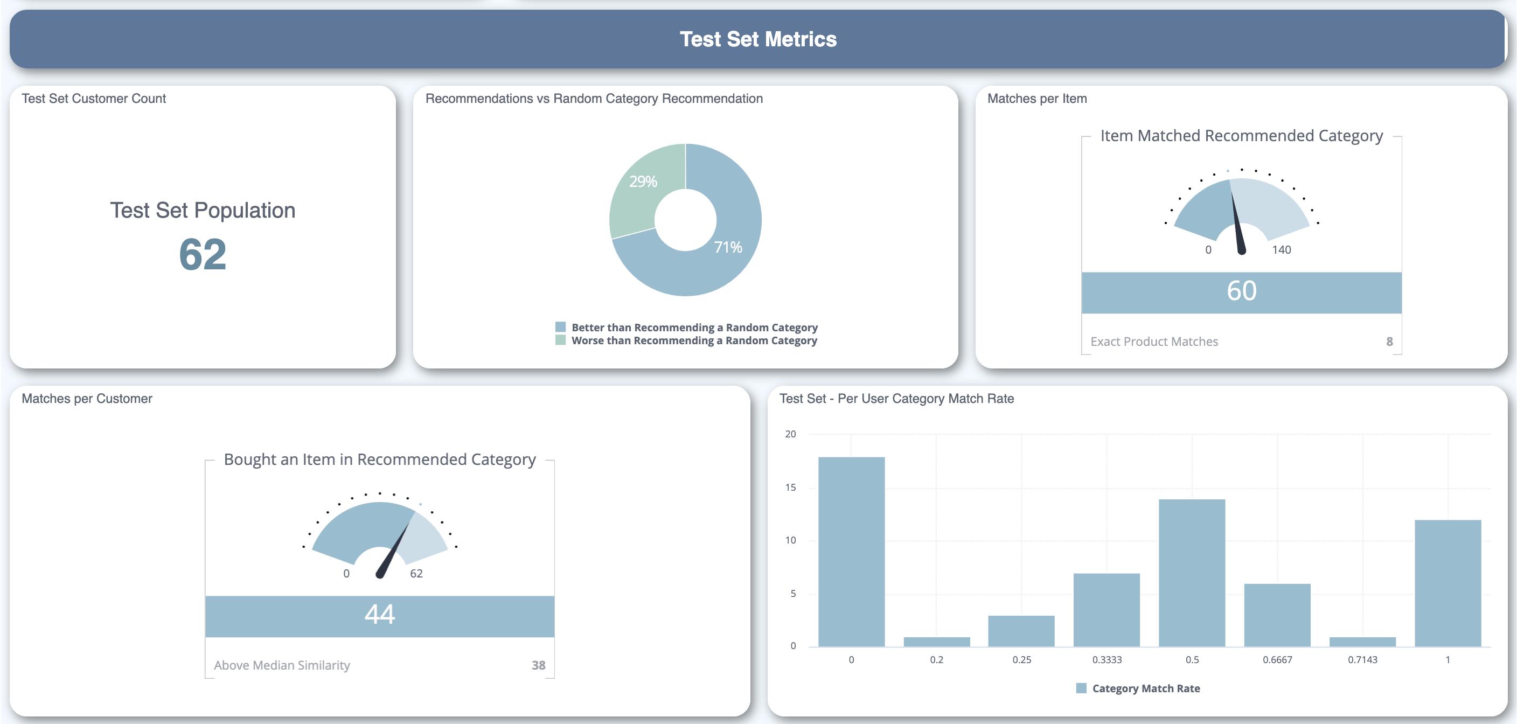Click the 60 value bar in Matches per Item

tap(1241, 292)
